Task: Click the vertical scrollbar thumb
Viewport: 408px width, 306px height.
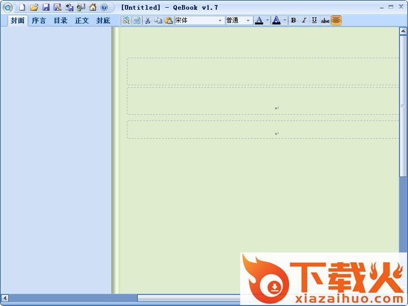Action: tap(403, 106)
